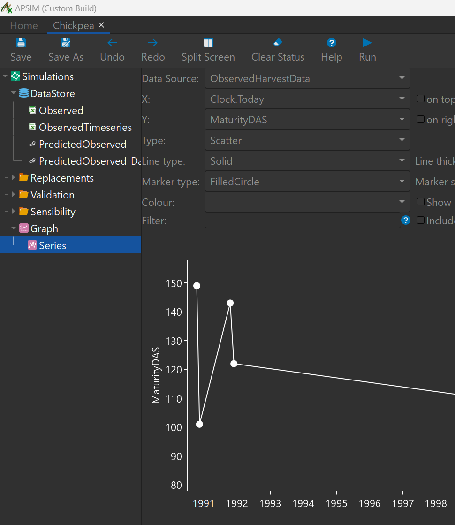Click the Save As icon

(x=65, y=49)
